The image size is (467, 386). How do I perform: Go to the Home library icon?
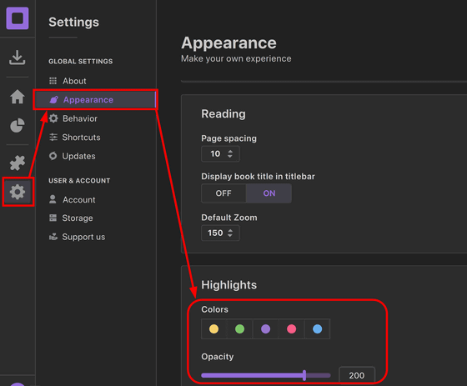point(18,97)
